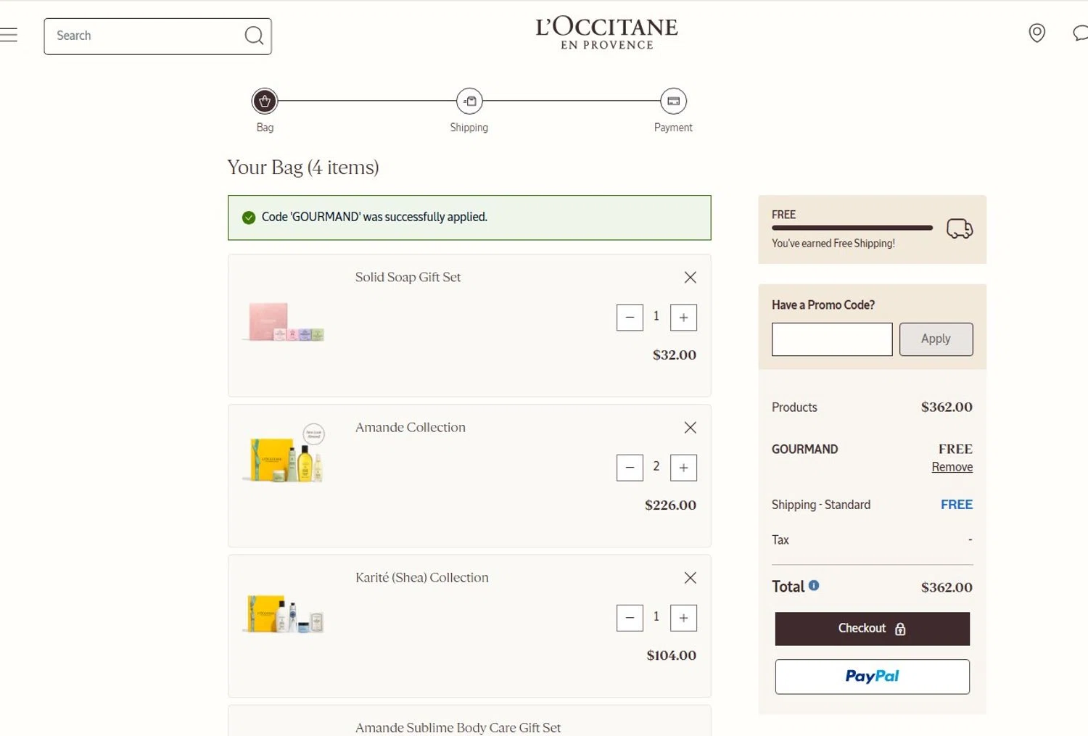Click the 'Your Bag (4 items)' heading
Screen dimensions: 1088x736
(x=303, y=168)
